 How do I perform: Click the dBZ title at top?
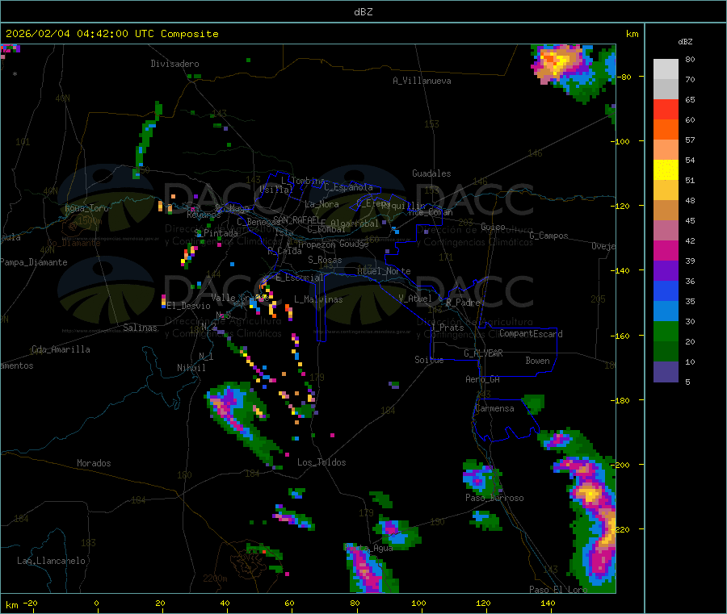click(363, 12)
